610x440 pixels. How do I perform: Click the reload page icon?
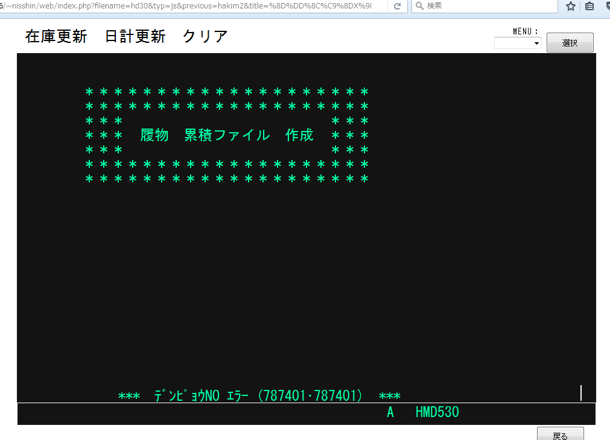pos(397,5)
